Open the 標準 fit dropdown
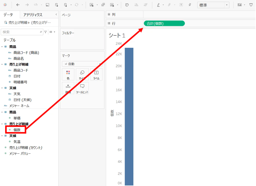This screenshot has width=256, height=186. click(213, 5)
